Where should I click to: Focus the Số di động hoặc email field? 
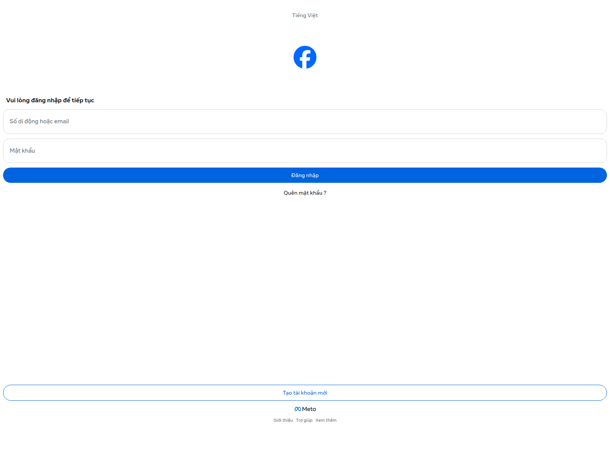pos(305,121)
